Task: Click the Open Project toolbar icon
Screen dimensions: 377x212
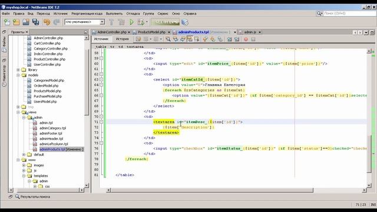Action: 26,22
